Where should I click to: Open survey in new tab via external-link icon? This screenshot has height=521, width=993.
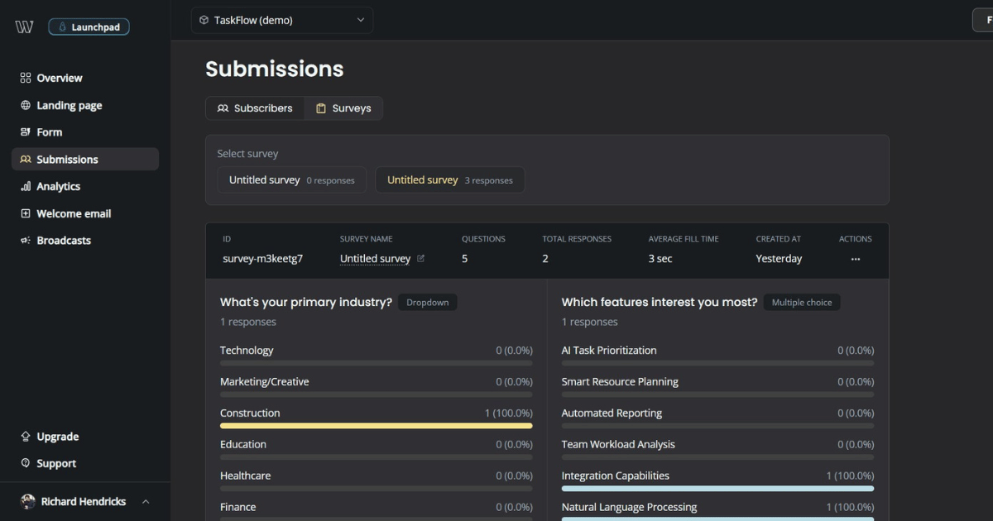(x=421, y=258)
